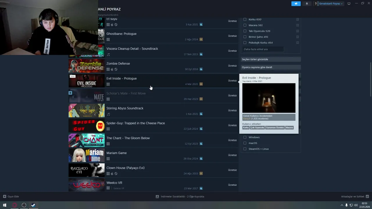Open the Windows Start menu

pos(5,205)
